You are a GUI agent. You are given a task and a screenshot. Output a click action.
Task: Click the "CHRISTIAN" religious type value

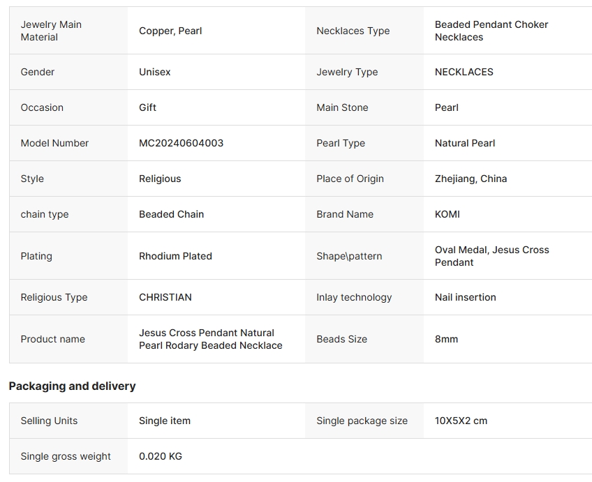pos(165,297)
